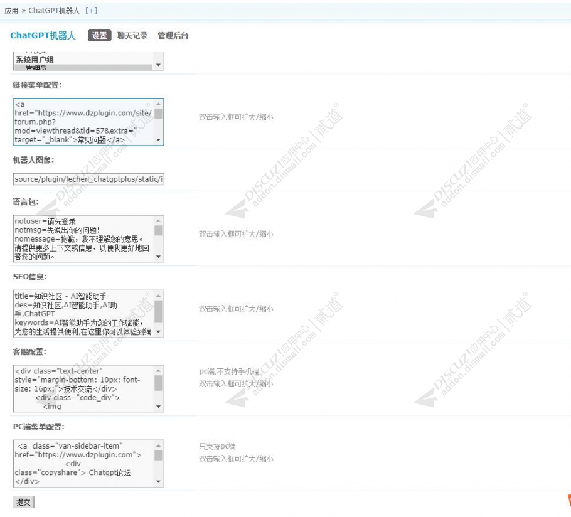Click hint text 只支持pc端
Viewport: 571px width, 517px height.
217,446
